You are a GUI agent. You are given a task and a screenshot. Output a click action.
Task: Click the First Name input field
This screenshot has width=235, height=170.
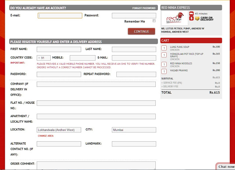(59, 49)
